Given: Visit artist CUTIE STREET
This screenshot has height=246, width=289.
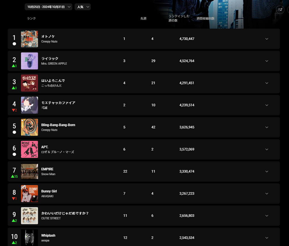Looking at the screenshot, I should (x=51, y=218).
